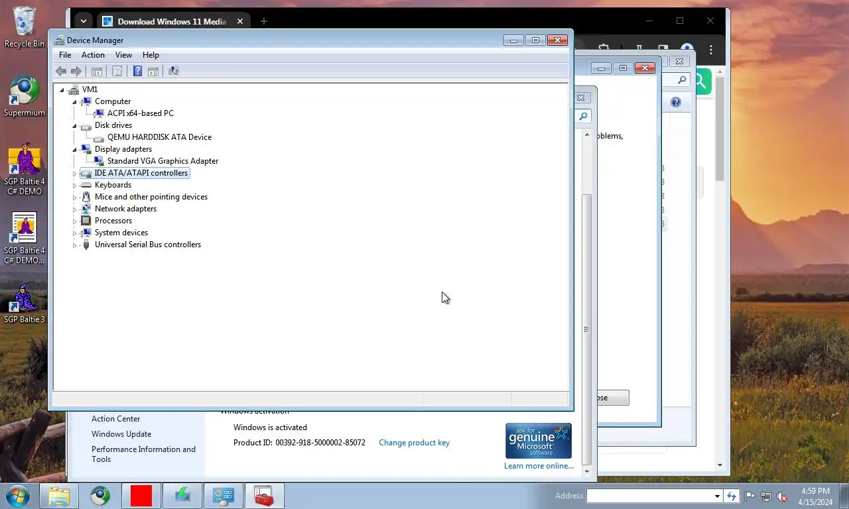Image resolution: width=849 pixels, height=509 pixels.
Task: Open the Supermium desktop shortcut
Action: click(25, 96)
